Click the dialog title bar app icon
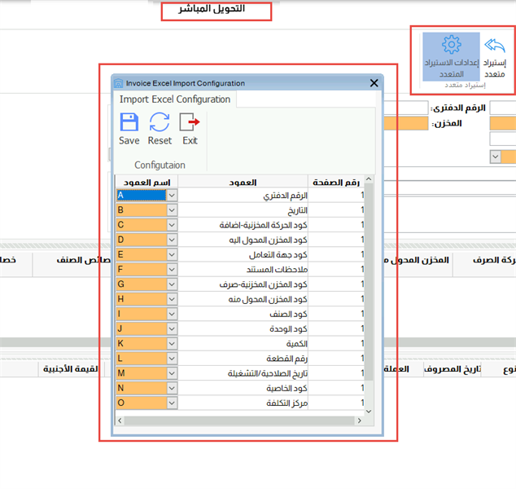Screen dimensions: 516x489 [x=119, y=83]
